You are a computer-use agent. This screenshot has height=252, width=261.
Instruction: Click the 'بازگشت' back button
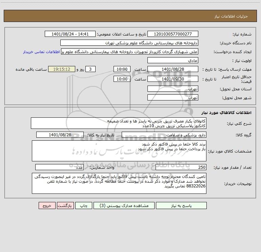[x=65, y=205]
